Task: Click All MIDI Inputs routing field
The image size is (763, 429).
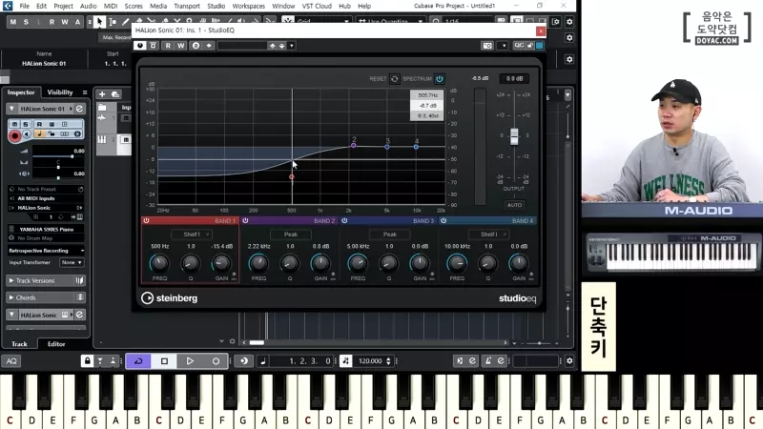Action: click(46, 198)
